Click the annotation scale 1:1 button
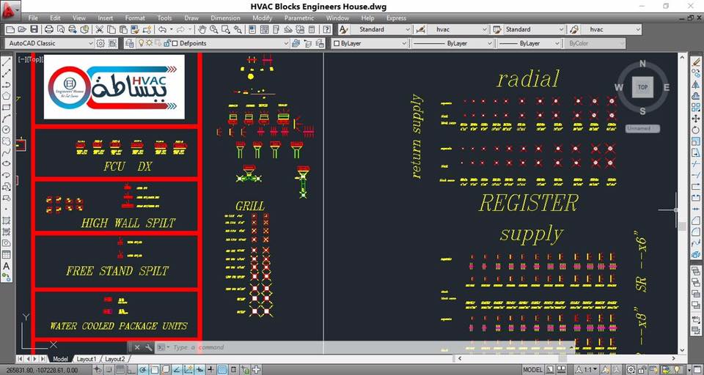Viewport: 704px width, 375px height. [x=587, y=370]
